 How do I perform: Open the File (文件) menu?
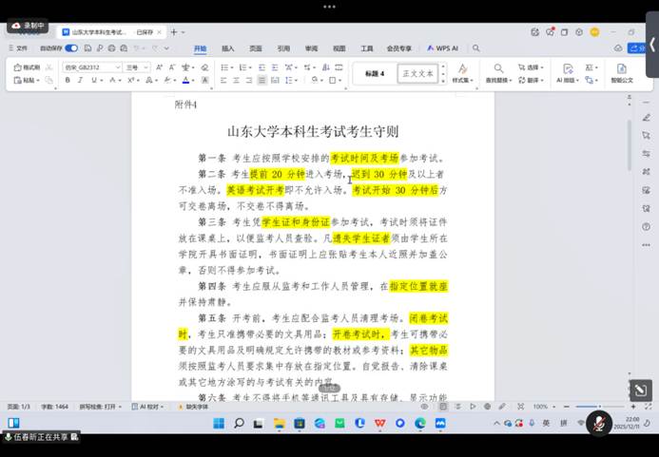tap(19, 48)
